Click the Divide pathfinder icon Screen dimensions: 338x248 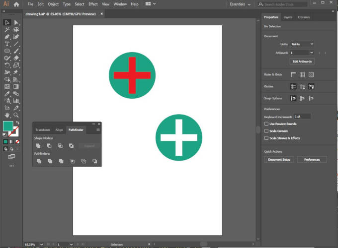39,161
